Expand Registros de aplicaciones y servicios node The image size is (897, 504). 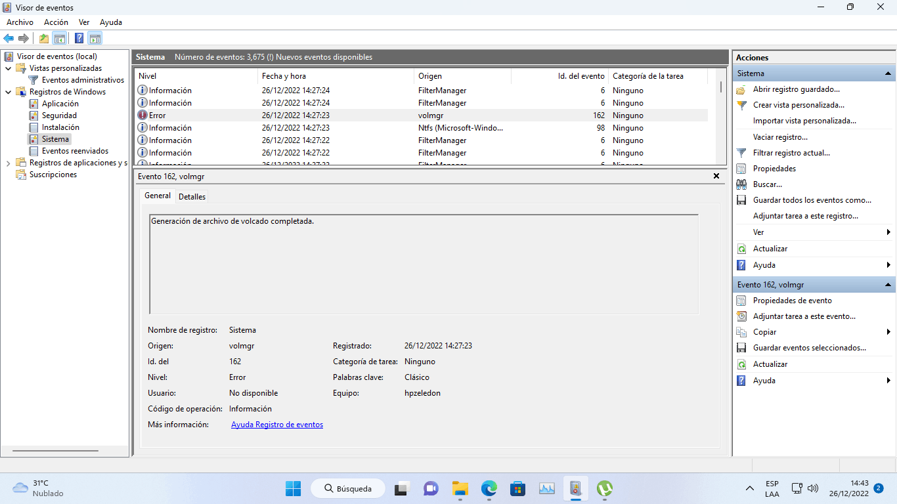[8, 163]
